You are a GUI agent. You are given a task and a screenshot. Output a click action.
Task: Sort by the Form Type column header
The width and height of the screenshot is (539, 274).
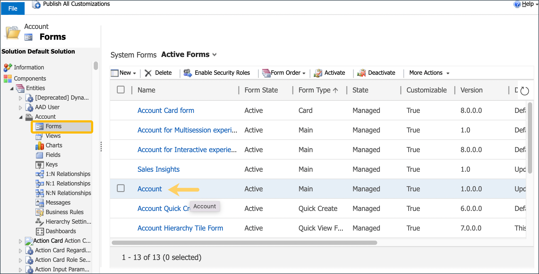click(315, 90)
